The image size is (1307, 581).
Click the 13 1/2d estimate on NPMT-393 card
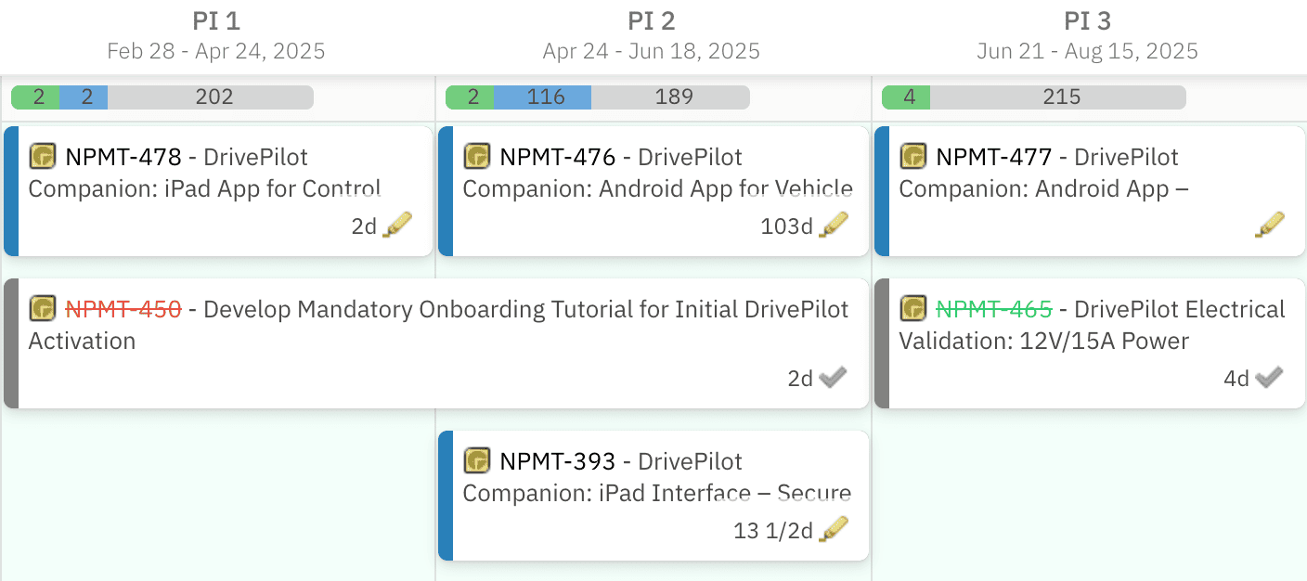click(773, 531)
